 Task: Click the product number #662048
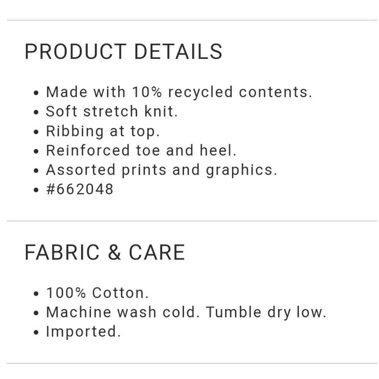[80, 189]
